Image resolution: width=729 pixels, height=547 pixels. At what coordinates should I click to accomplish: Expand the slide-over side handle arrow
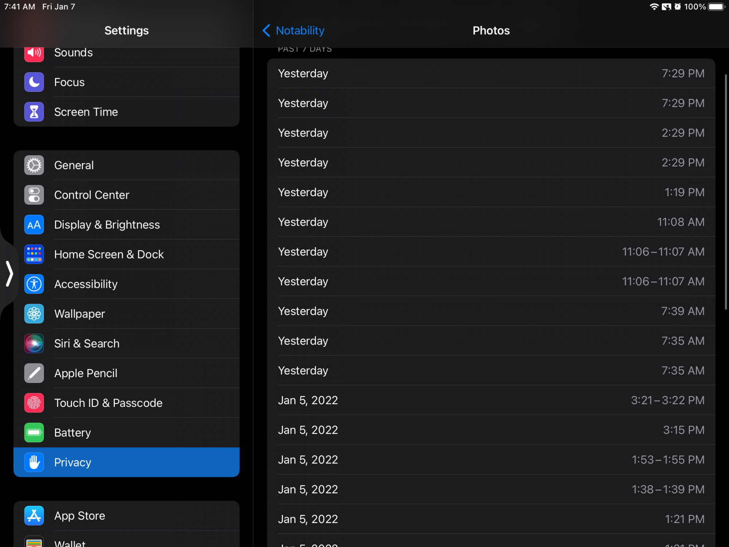pos(9,273)
